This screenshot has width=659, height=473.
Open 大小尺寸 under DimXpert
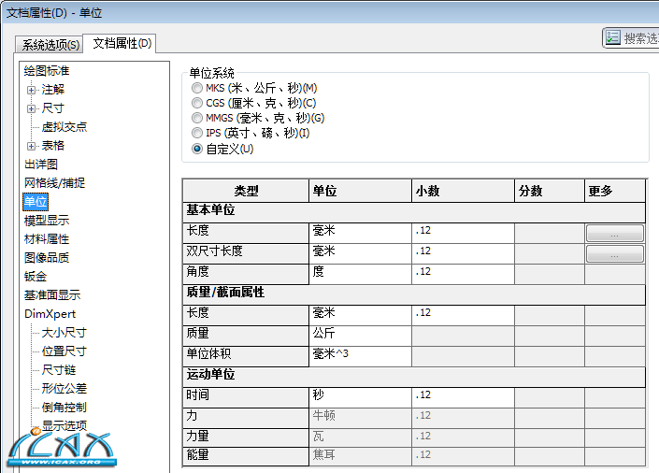(x=64, y=333)
